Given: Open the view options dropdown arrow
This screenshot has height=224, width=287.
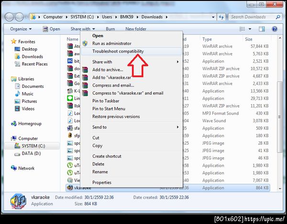Looking at the screenshot, I should pyautogui.click(x=250, y=29).
